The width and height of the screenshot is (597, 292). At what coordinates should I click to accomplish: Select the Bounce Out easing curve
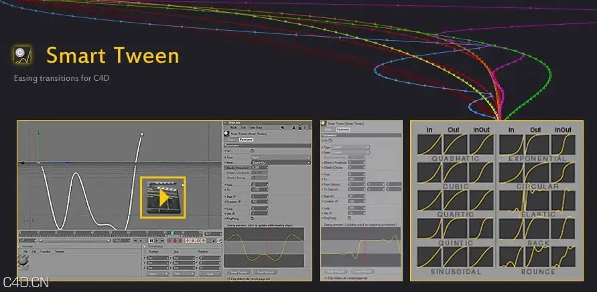point(537,257)
